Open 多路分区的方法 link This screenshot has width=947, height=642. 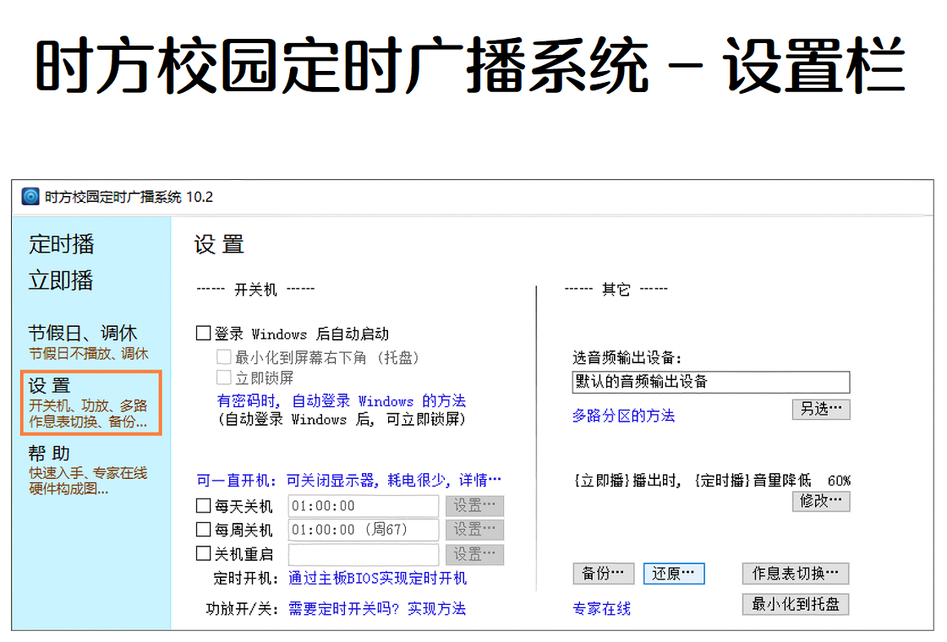click(x=623, y=416)
